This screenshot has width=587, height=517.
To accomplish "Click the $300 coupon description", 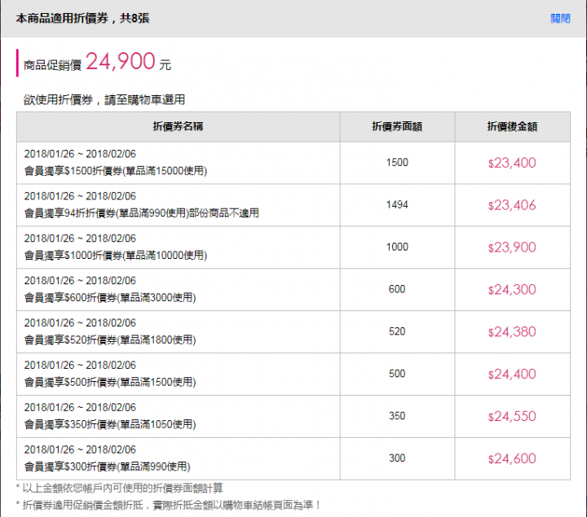I will click(x=107, y=467).
